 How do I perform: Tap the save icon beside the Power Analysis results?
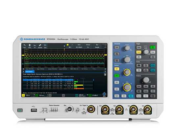click(105, 74)
